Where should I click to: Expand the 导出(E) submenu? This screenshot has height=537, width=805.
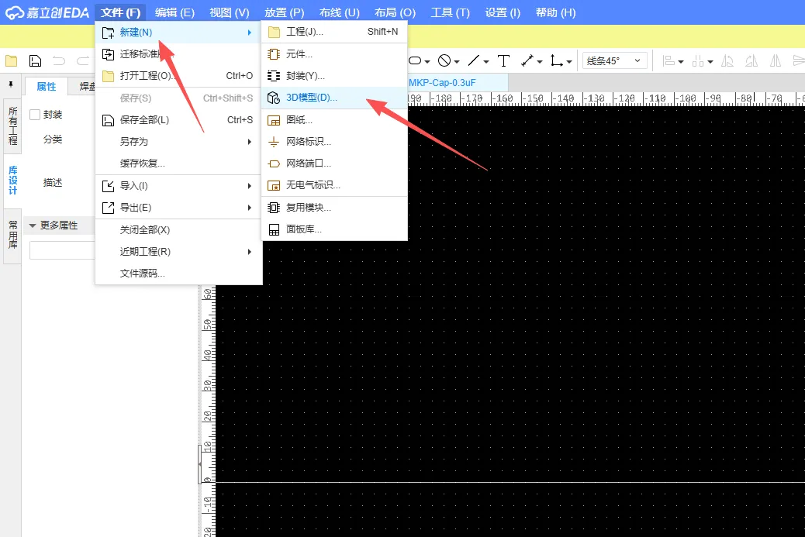pyautogui.click(x=178, y=208)
